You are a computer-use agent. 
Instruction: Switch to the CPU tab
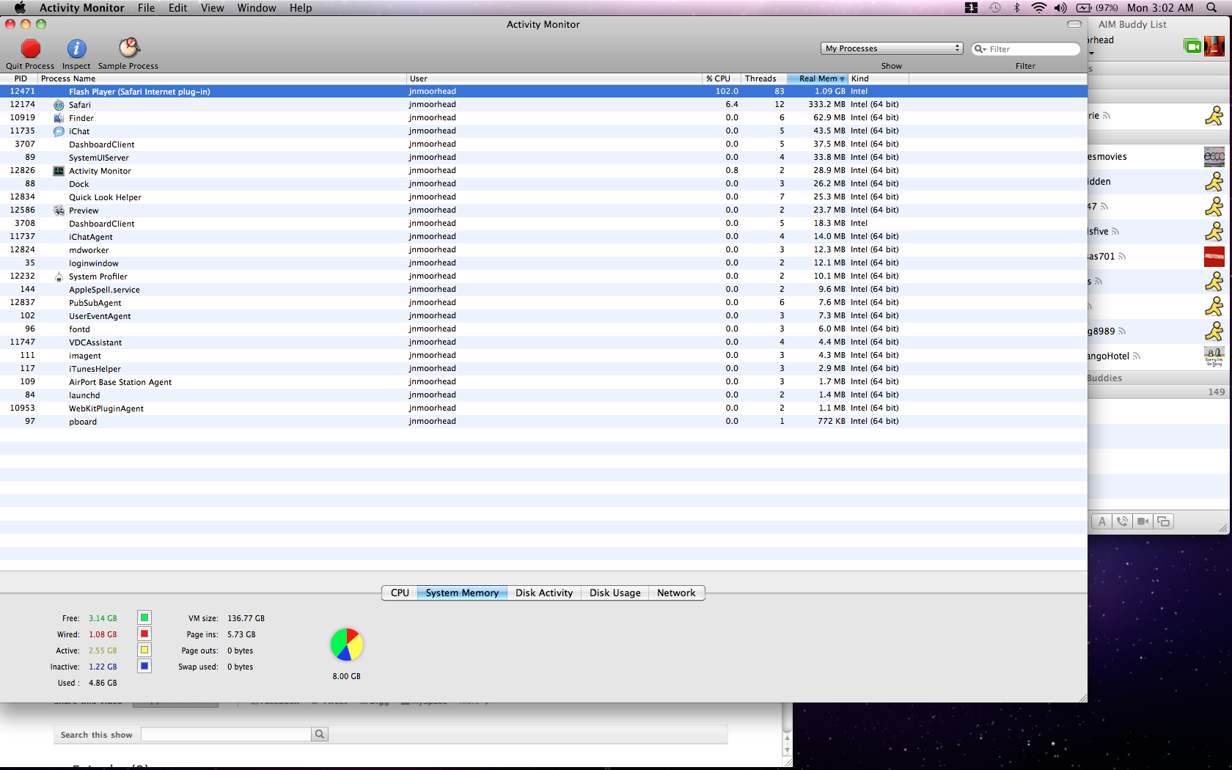point(400,593)
